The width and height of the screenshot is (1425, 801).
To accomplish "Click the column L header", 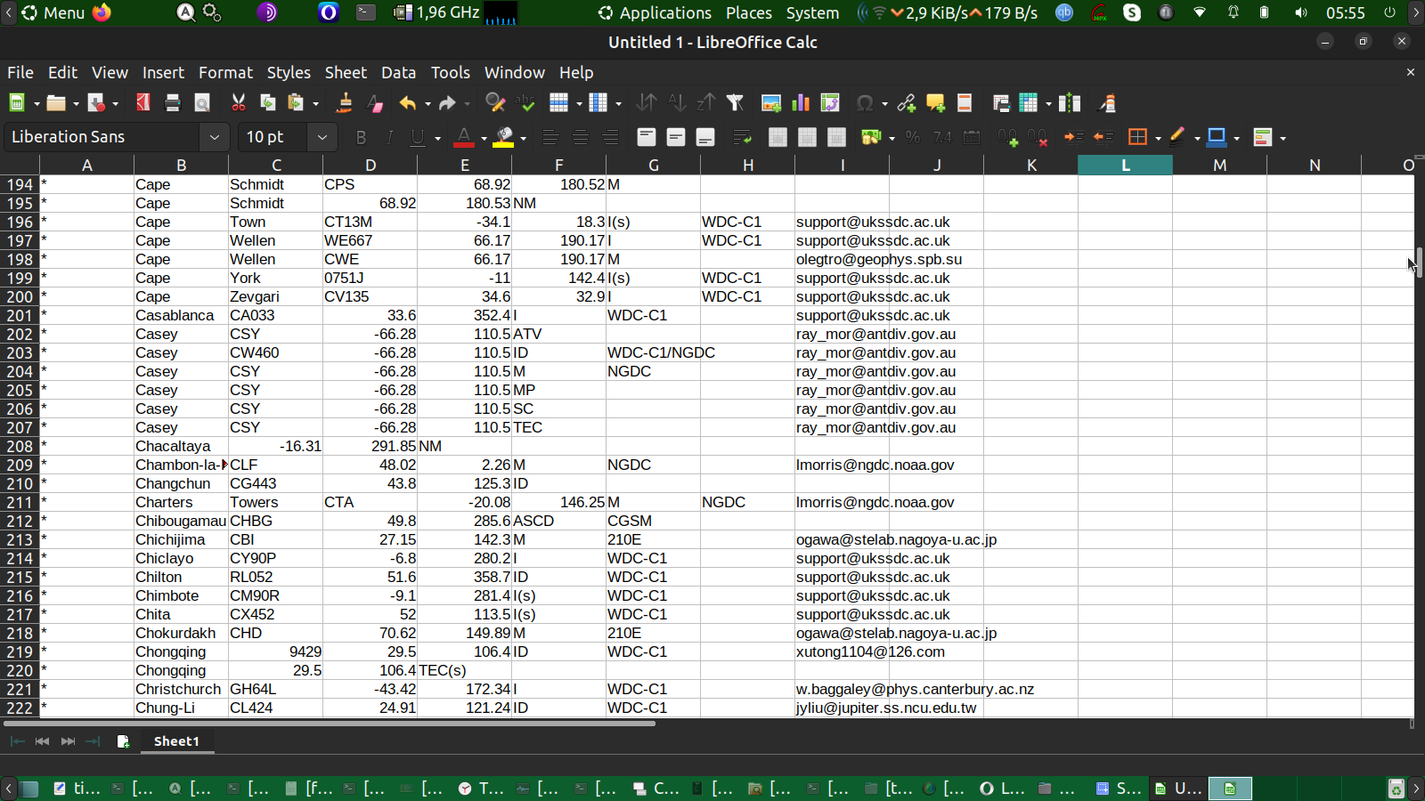I will pos(1125,166).
